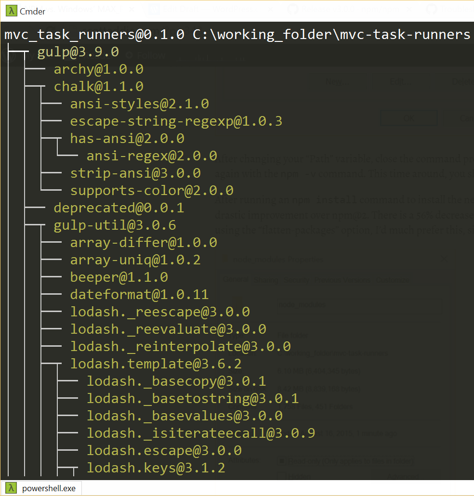Click the lodash.keys@3.1.2 tree node
The height and width of the screenshot is (496, 474).
click(156, 468)
